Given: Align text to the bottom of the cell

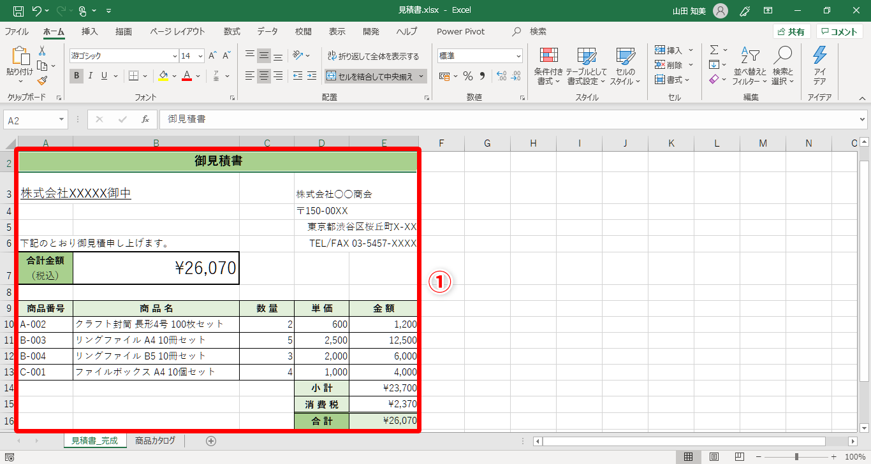Looking at the screenshot, I should tap(278, 55).
